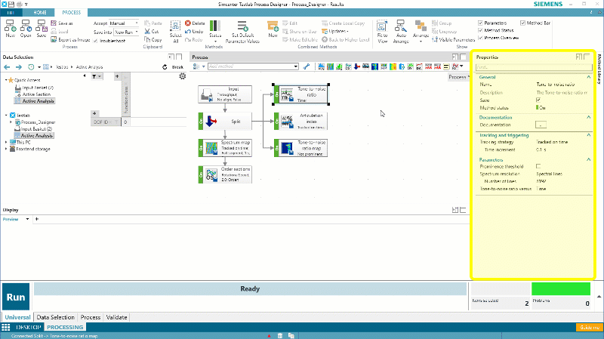Enable the Prominence threshold checkbox

[538, 166]
